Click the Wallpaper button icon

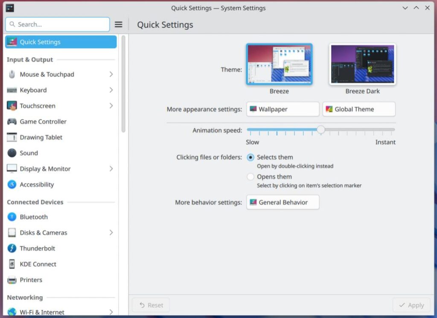coord(253,109)
